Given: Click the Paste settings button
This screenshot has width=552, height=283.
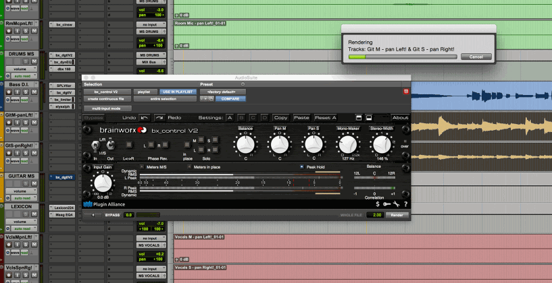Looking at the screenshot, I should (x=302, y=118).
